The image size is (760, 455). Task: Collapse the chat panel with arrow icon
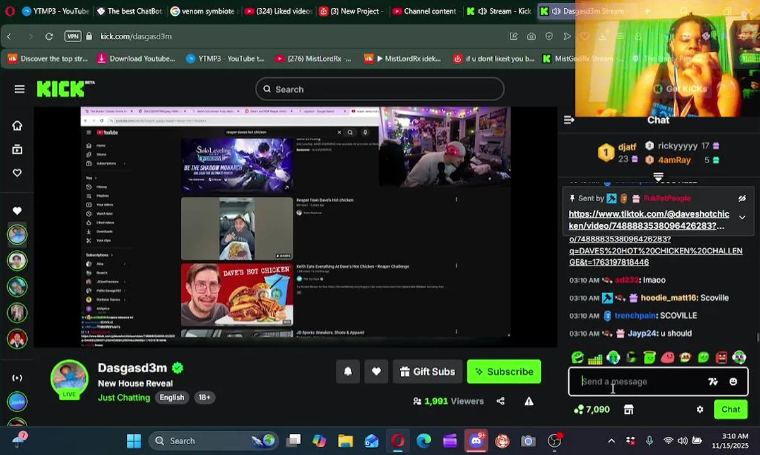[x=569, y=119]
